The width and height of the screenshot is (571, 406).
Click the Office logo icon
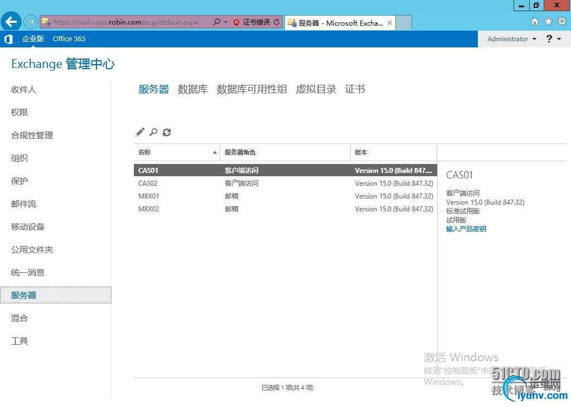[x=8, y=39]
